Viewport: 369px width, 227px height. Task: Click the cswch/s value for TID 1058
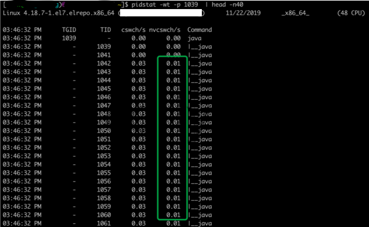pyautogui.click(x=138, y=198)
